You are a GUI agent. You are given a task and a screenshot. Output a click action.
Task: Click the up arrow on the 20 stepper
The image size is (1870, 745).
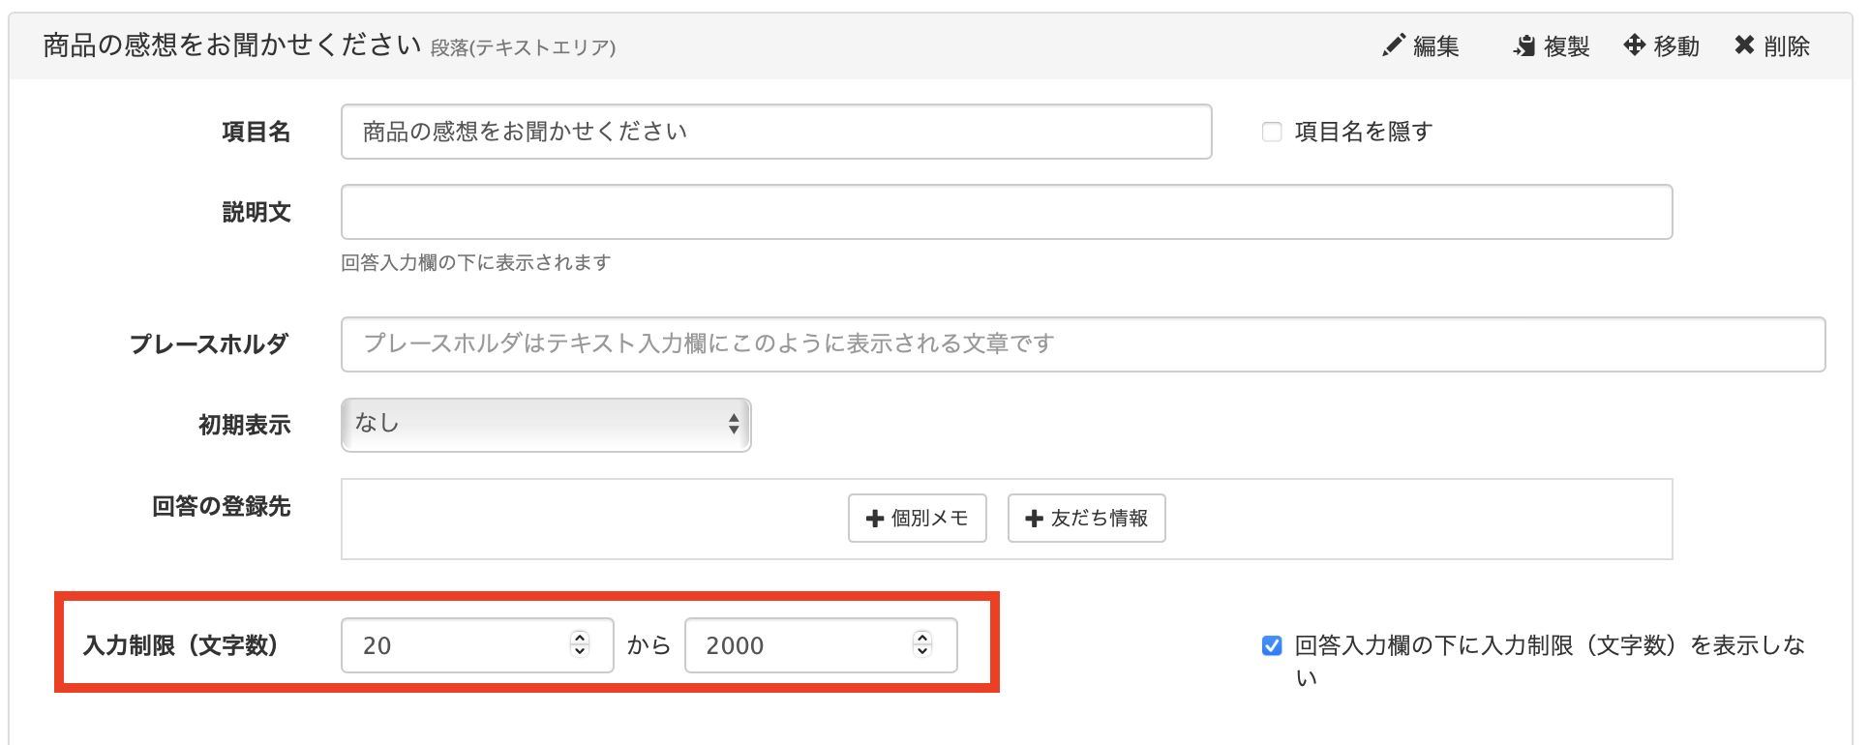click(x=579, y=639)
